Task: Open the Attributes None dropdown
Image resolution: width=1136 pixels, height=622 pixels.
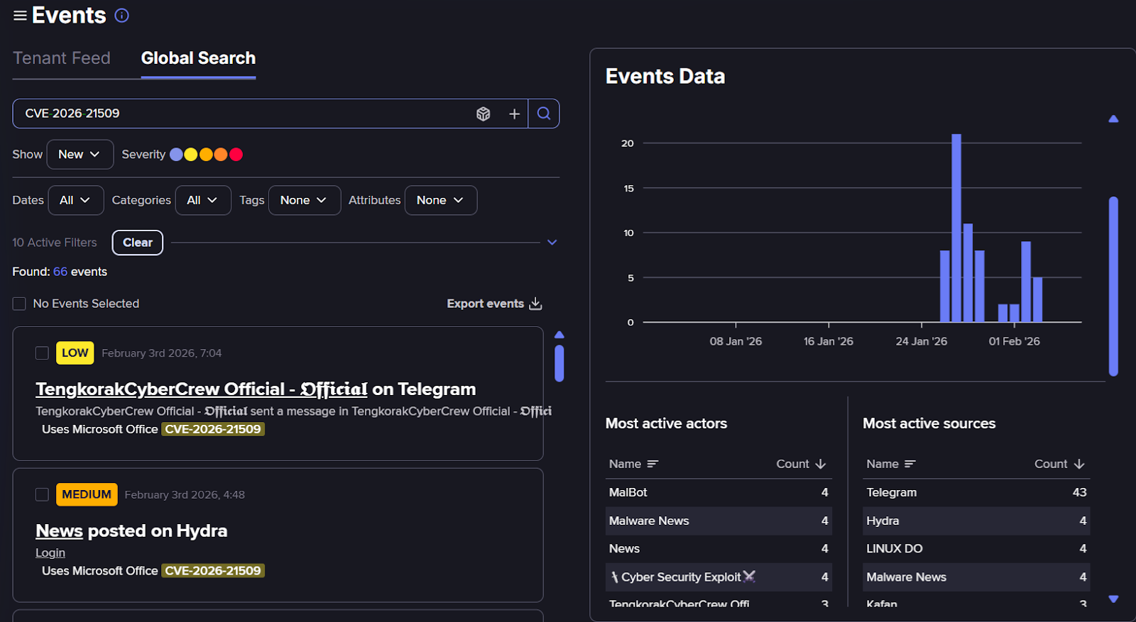Action: click(x=440, y=201)
